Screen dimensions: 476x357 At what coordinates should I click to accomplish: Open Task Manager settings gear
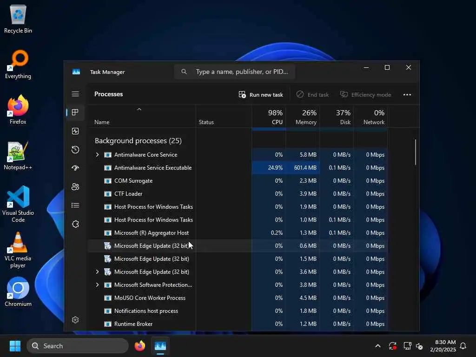(75, 320)
